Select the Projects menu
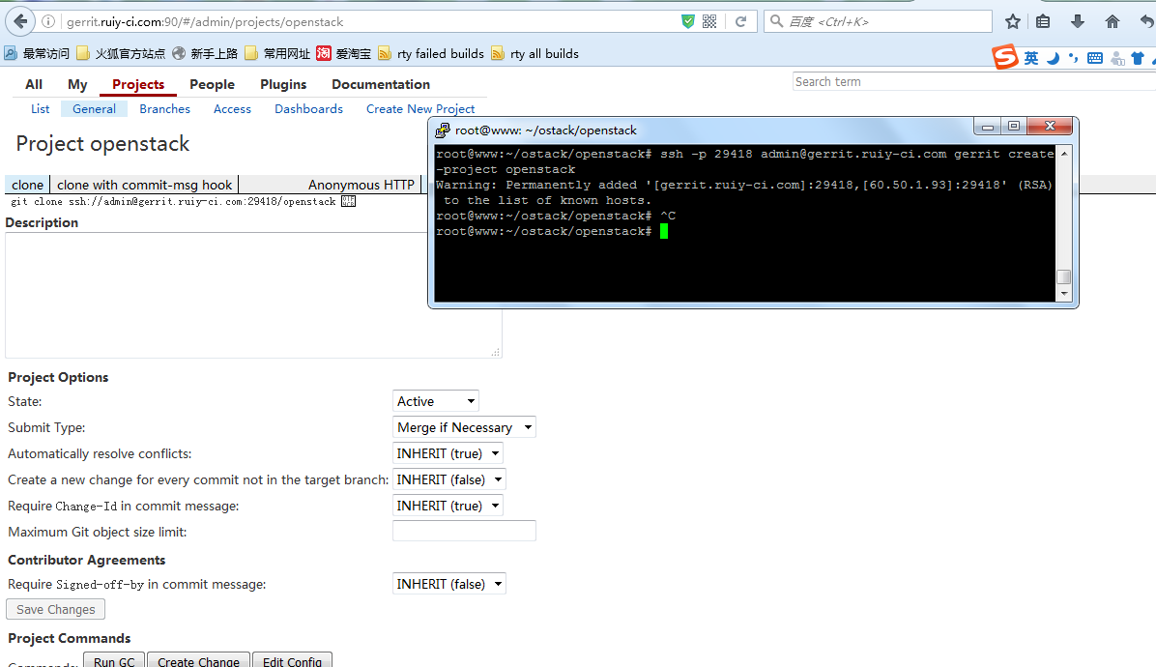This screenshot has width=1156, height=667. [138, 84]
